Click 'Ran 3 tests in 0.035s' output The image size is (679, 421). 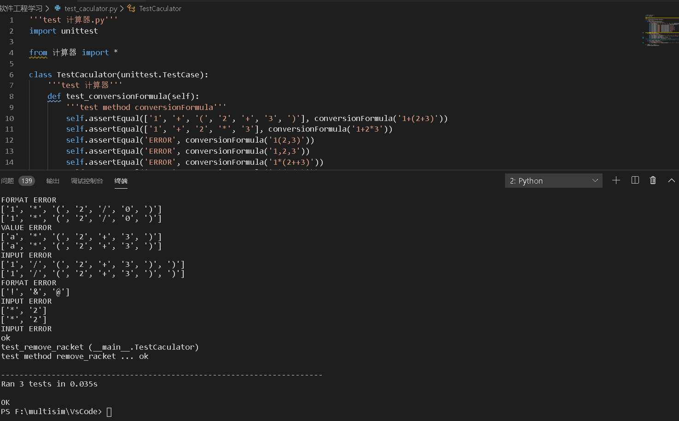coord(49,384)
